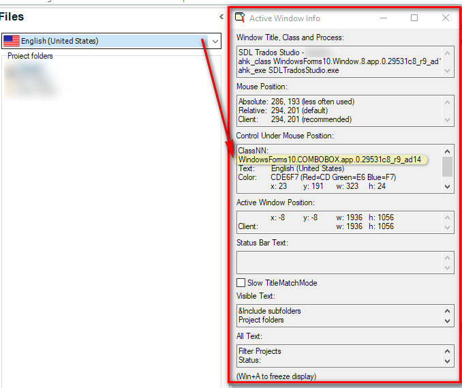Image resolution: width=462 pixels, height=388 pixels.
Task: Select the blurred project folder entry
Action: 30,79
